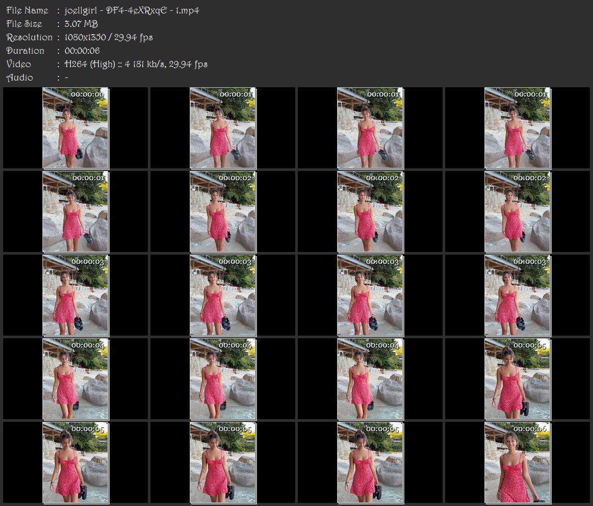593x506 pixels.
Task: Pick the first thumbnail stamped 00:00:04
Action: tap(75, 379)
